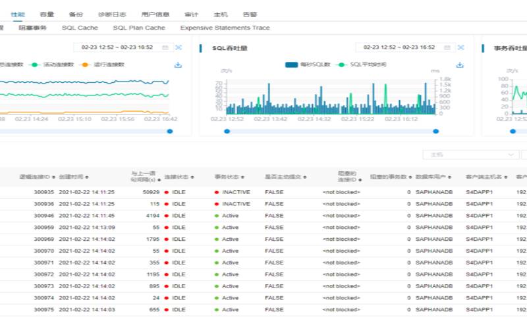Download the SQL吞吐量 chart data
Image resolution: width=527 pixels, height=329 pixels.
pyautogui.click(x=460, y=64)
